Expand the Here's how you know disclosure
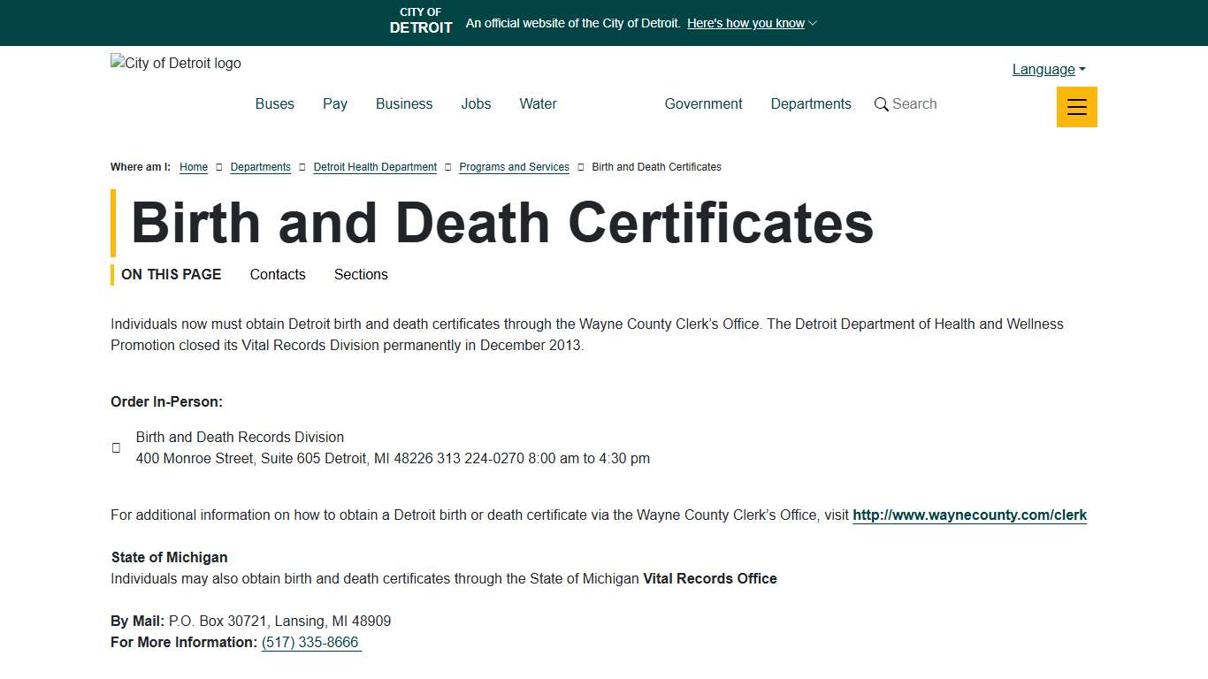The width and height of the screenshot is (1208, 679). (751, 23)
